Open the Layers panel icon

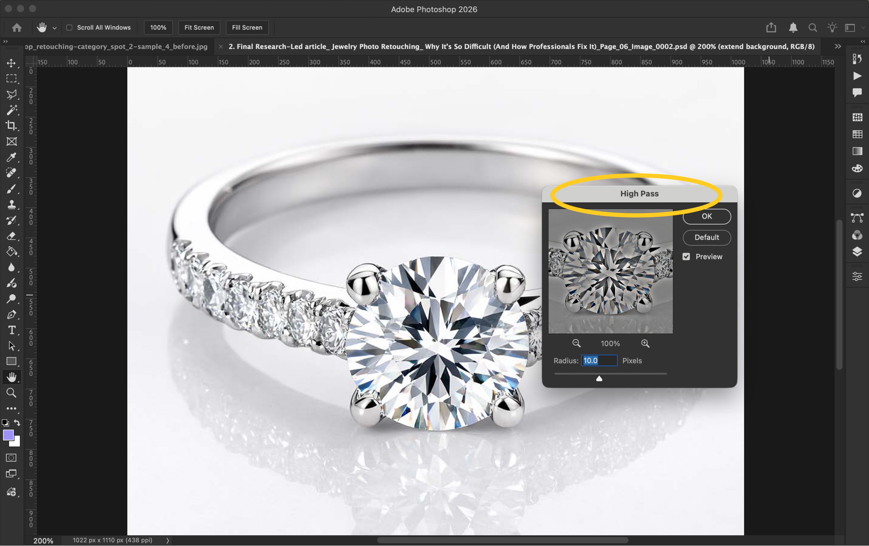[x=857, y=252]
